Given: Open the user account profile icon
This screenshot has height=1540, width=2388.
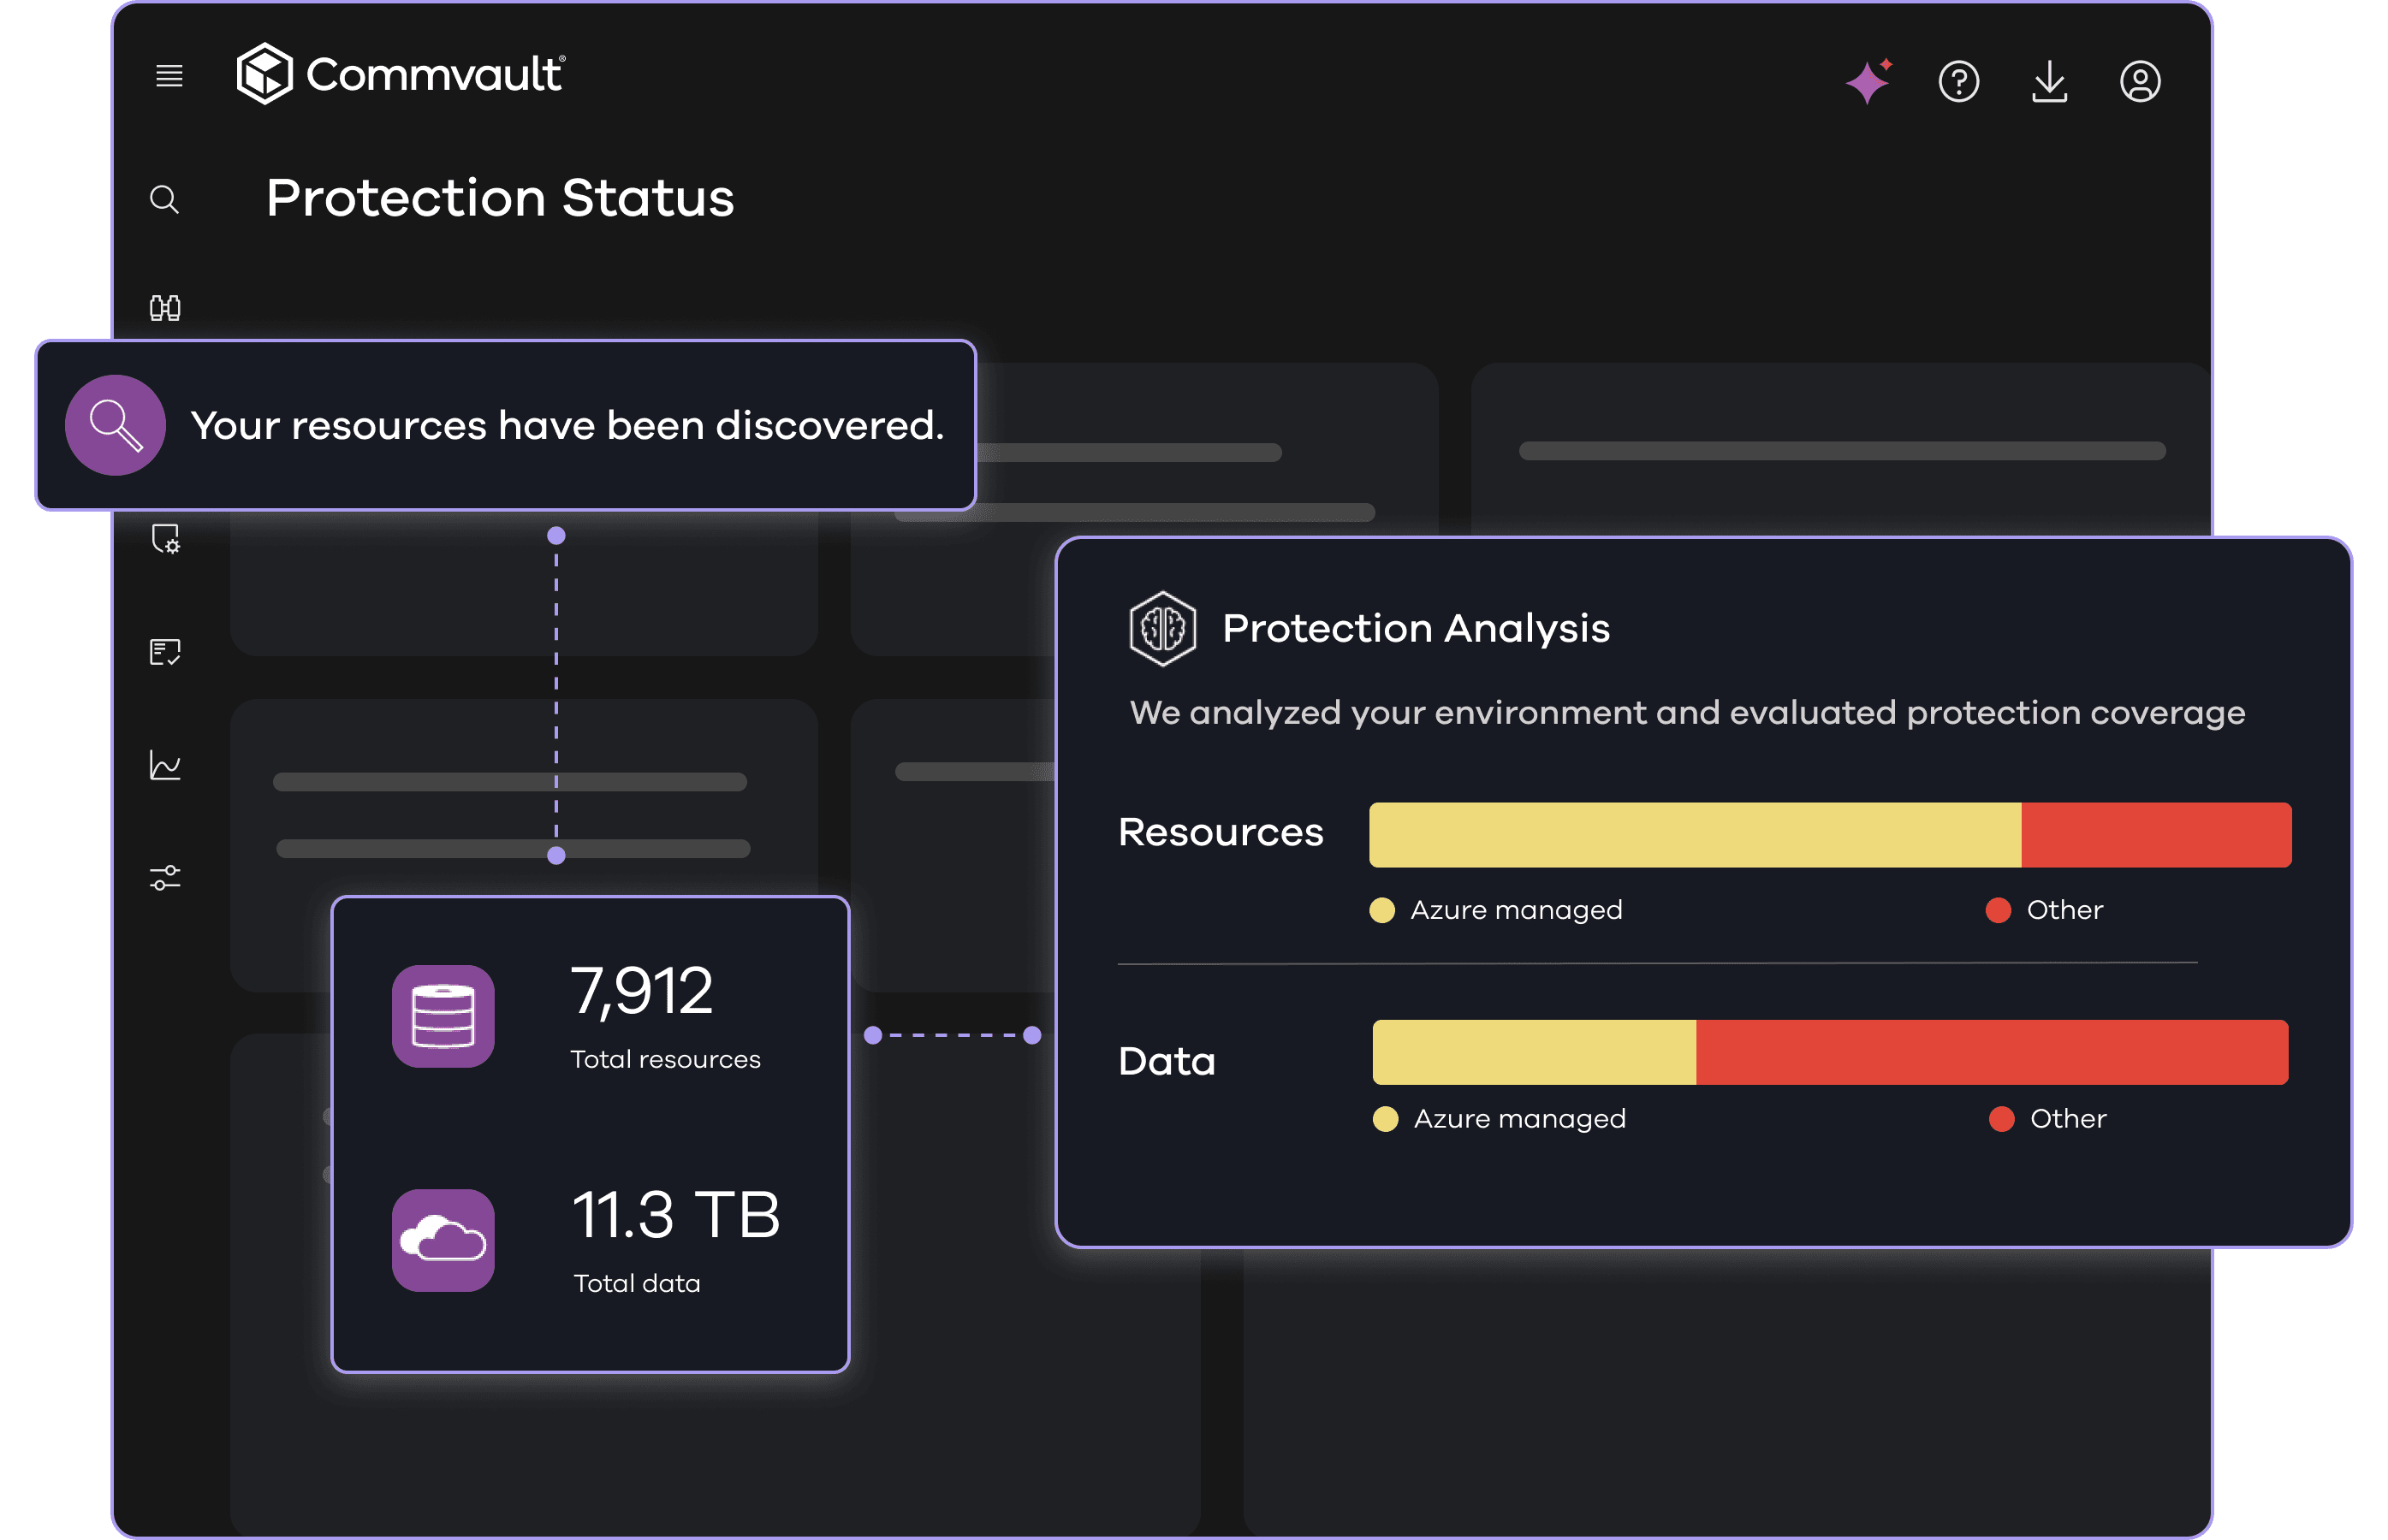Looking at the screenshot, I should [x=2140, y=81].
